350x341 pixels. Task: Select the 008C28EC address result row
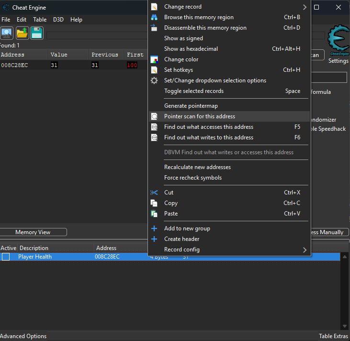coord(14,65)
